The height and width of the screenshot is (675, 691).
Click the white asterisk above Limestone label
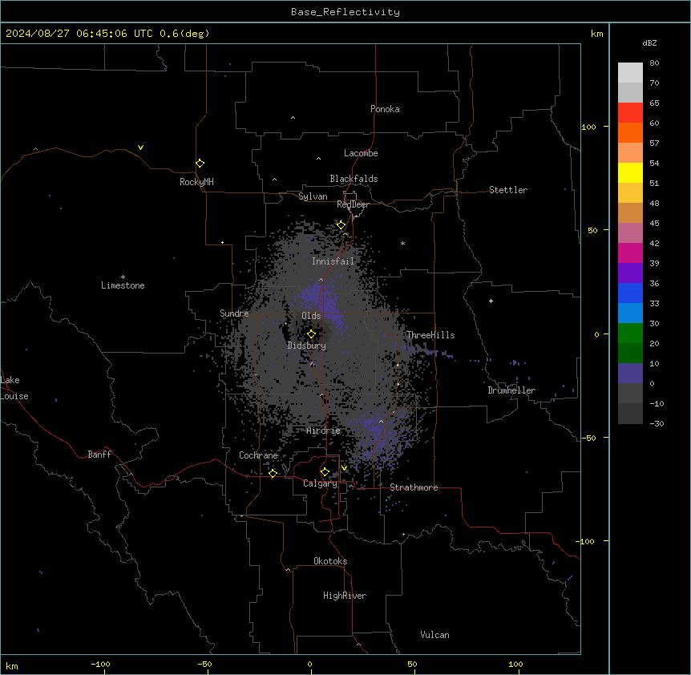(123, 277)
